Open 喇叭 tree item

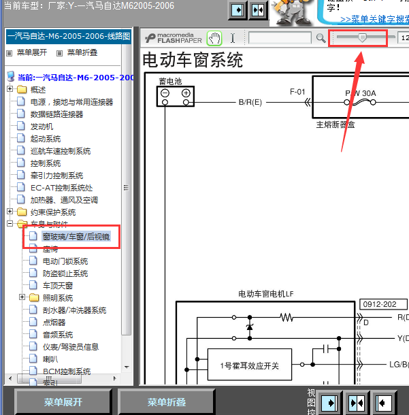coord(50,359)
